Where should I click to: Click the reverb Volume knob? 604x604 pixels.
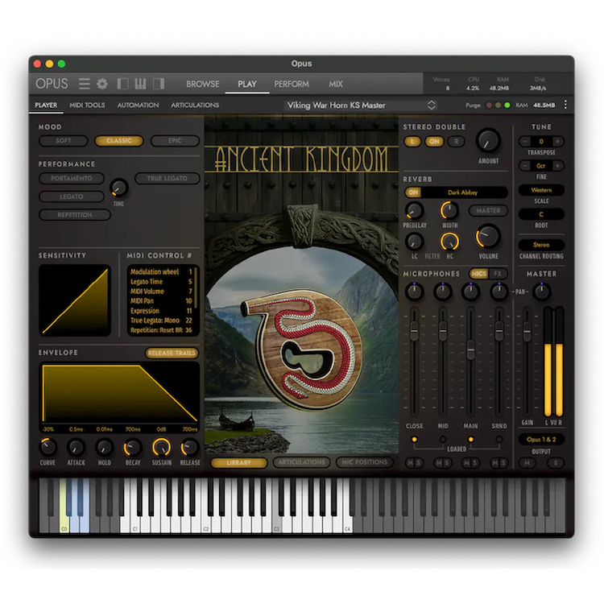(x=487, y=236)
